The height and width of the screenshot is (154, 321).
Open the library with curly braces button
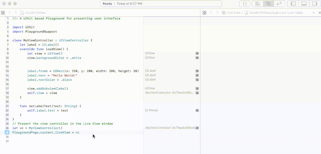pos(245,3)
